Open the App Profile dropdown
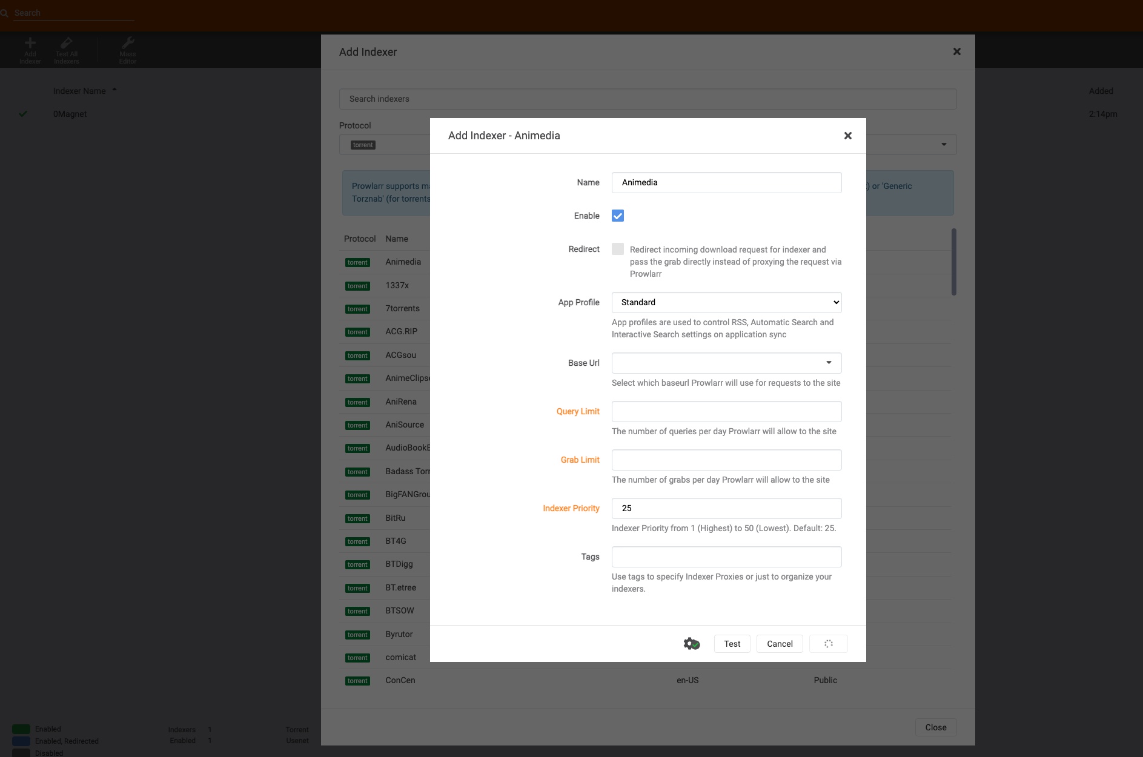This screenshot has height=757, width=1143. pyautogui.click(x=727, y=302)
